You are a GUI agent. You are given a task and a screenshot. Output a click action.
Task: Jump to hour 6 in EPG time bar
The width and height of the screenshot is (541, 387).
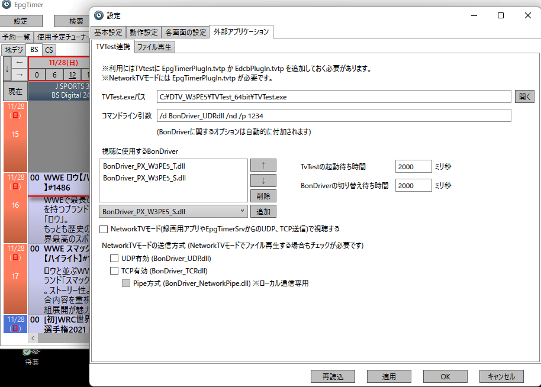54,75
